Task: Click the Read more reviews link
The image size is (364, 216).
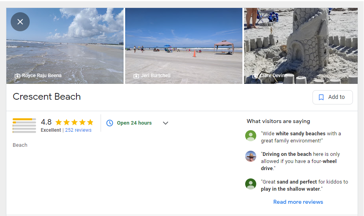Action: 298,202
